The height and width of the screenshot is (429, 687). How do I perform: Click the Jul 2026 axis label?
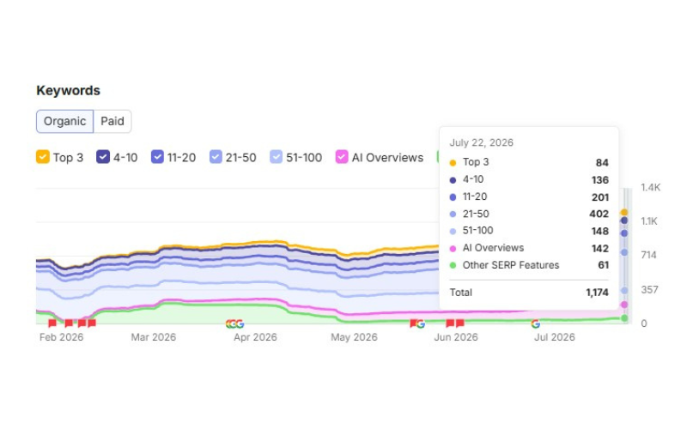click(554, 337)
